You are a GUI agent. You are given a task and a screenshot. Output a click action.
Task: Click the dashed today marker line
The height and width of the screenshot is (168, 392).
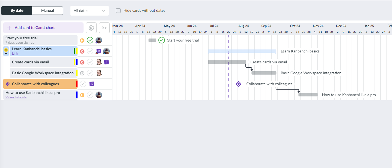(x=229, y=67)
